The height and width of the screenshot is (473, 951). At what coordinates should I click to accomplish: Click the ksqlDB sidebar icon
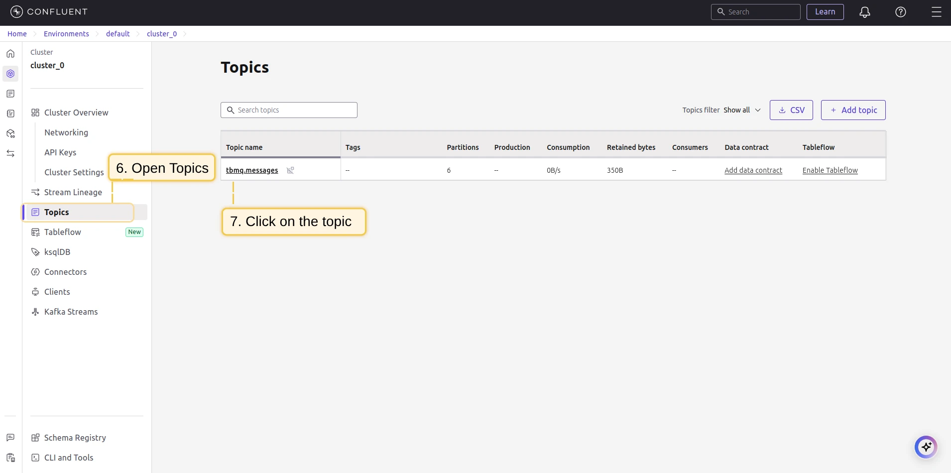pos(35,252)
